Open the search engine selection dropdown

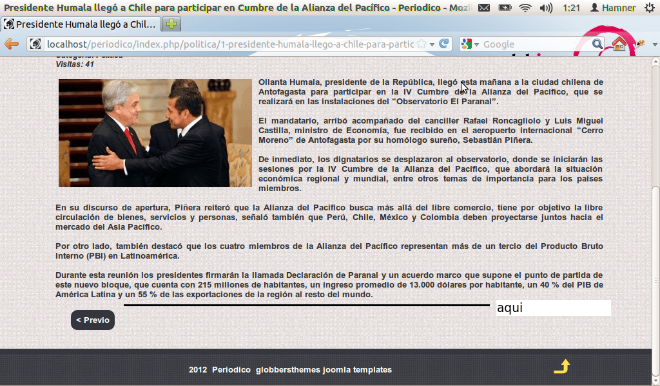476,44
